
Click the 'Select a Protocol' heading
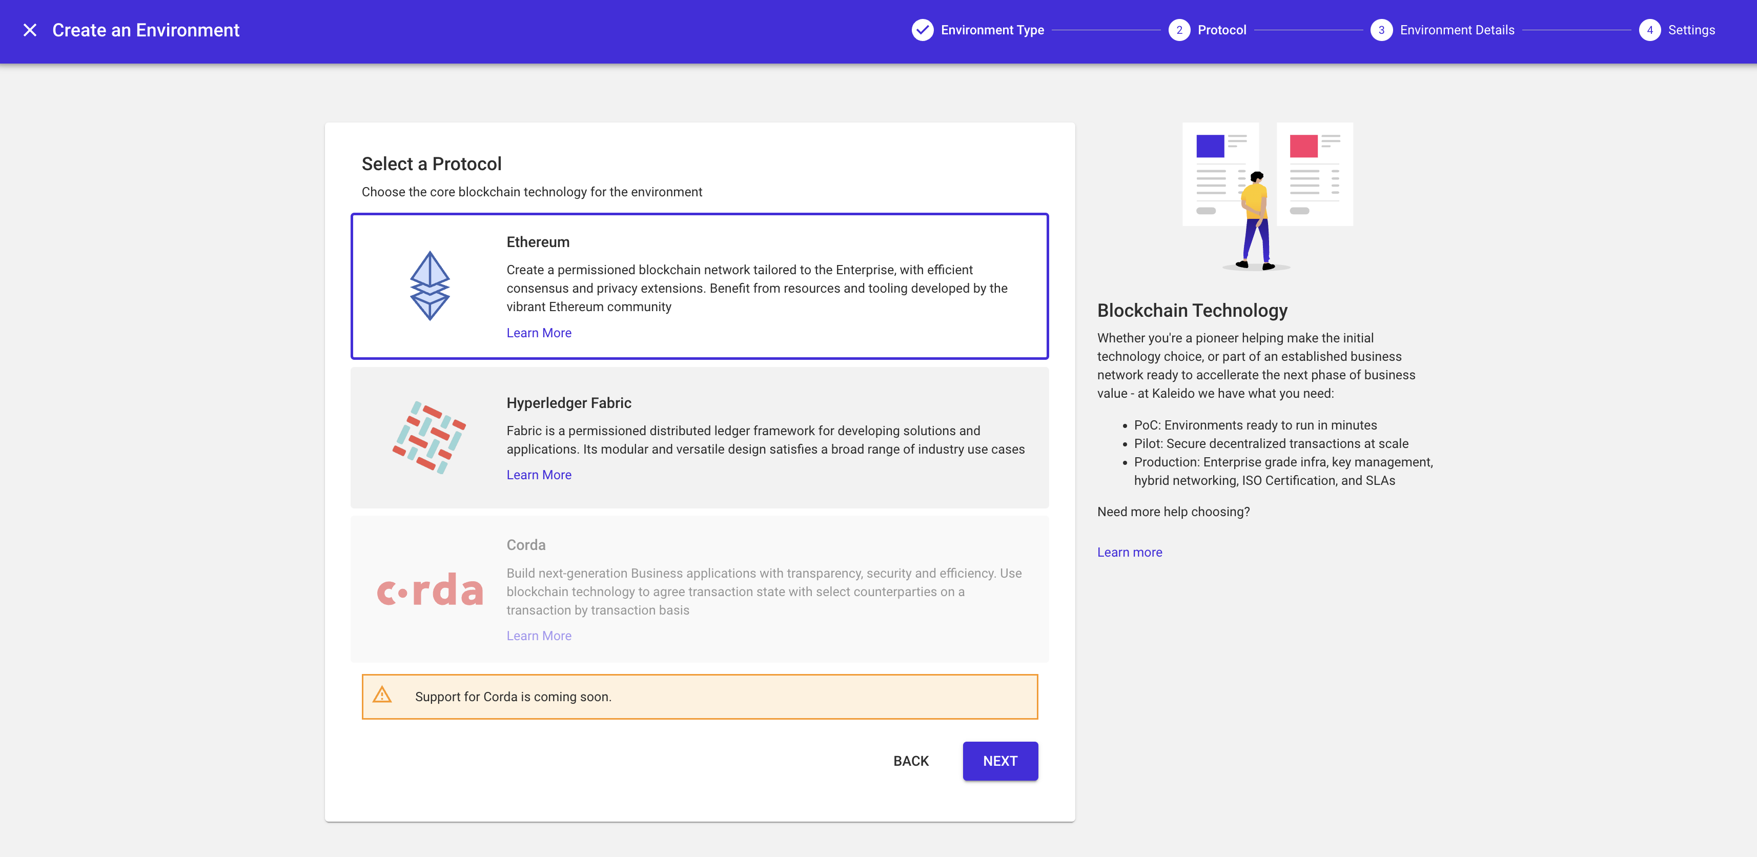tap(431, 164)
